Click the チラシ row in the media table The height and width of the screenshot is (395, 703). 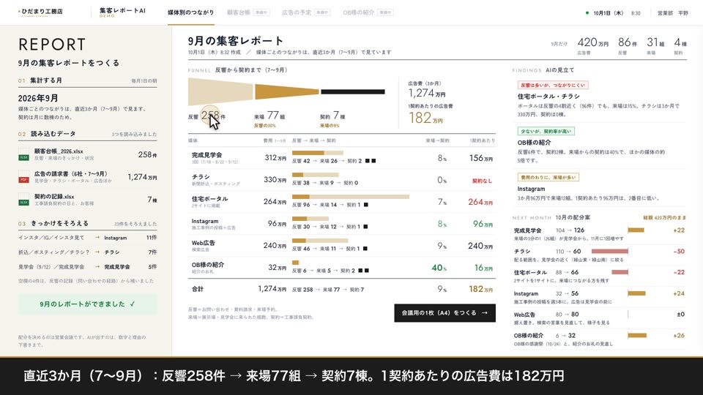tap(342, 180)
